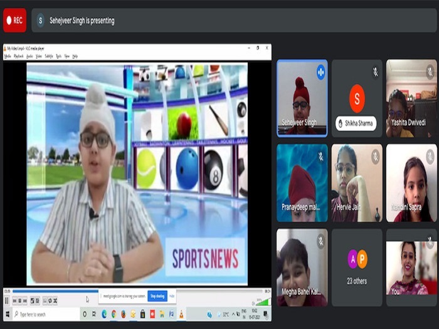Click the muted mic icon on your tile
The image size is (439, 329).
click(x=430, y=241)
